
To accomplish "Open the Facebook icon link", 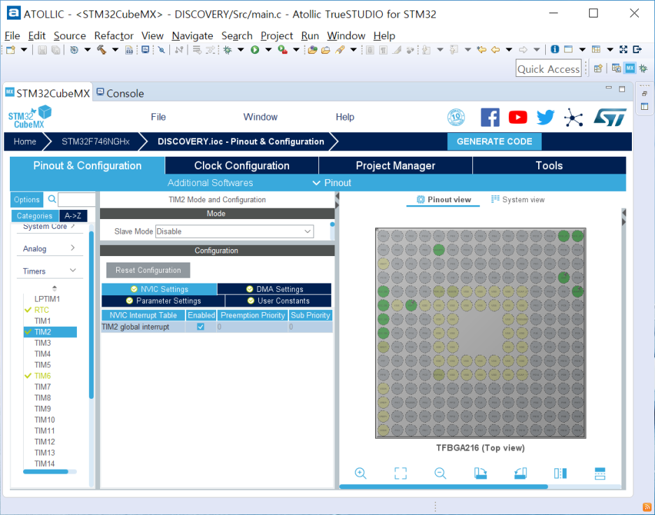I will 490,118.
